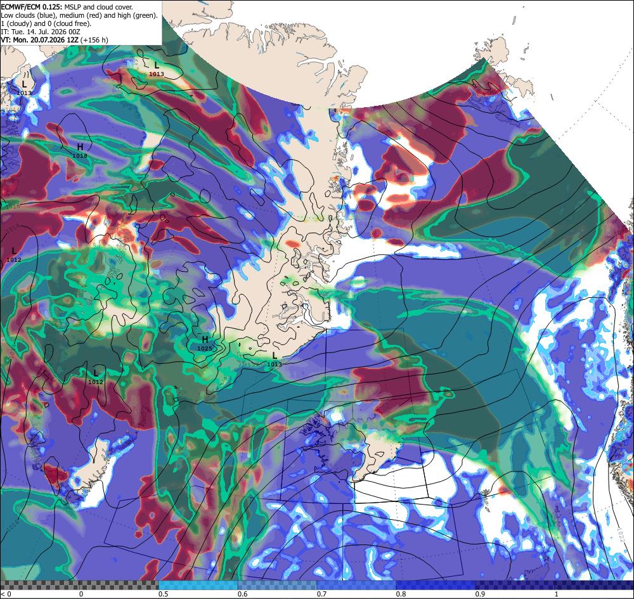Screen dimensions: 634x599
Task: Click the 1016 isobar label at lower left
Action: tap(13, 525)
